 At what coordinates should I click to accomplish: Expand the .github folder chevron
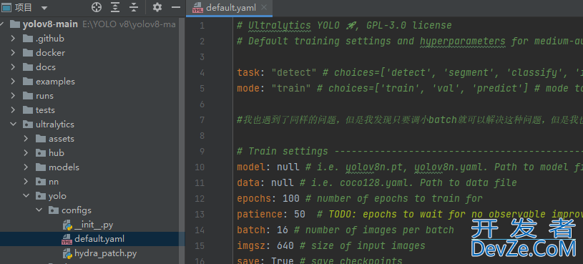pos(13,39)
